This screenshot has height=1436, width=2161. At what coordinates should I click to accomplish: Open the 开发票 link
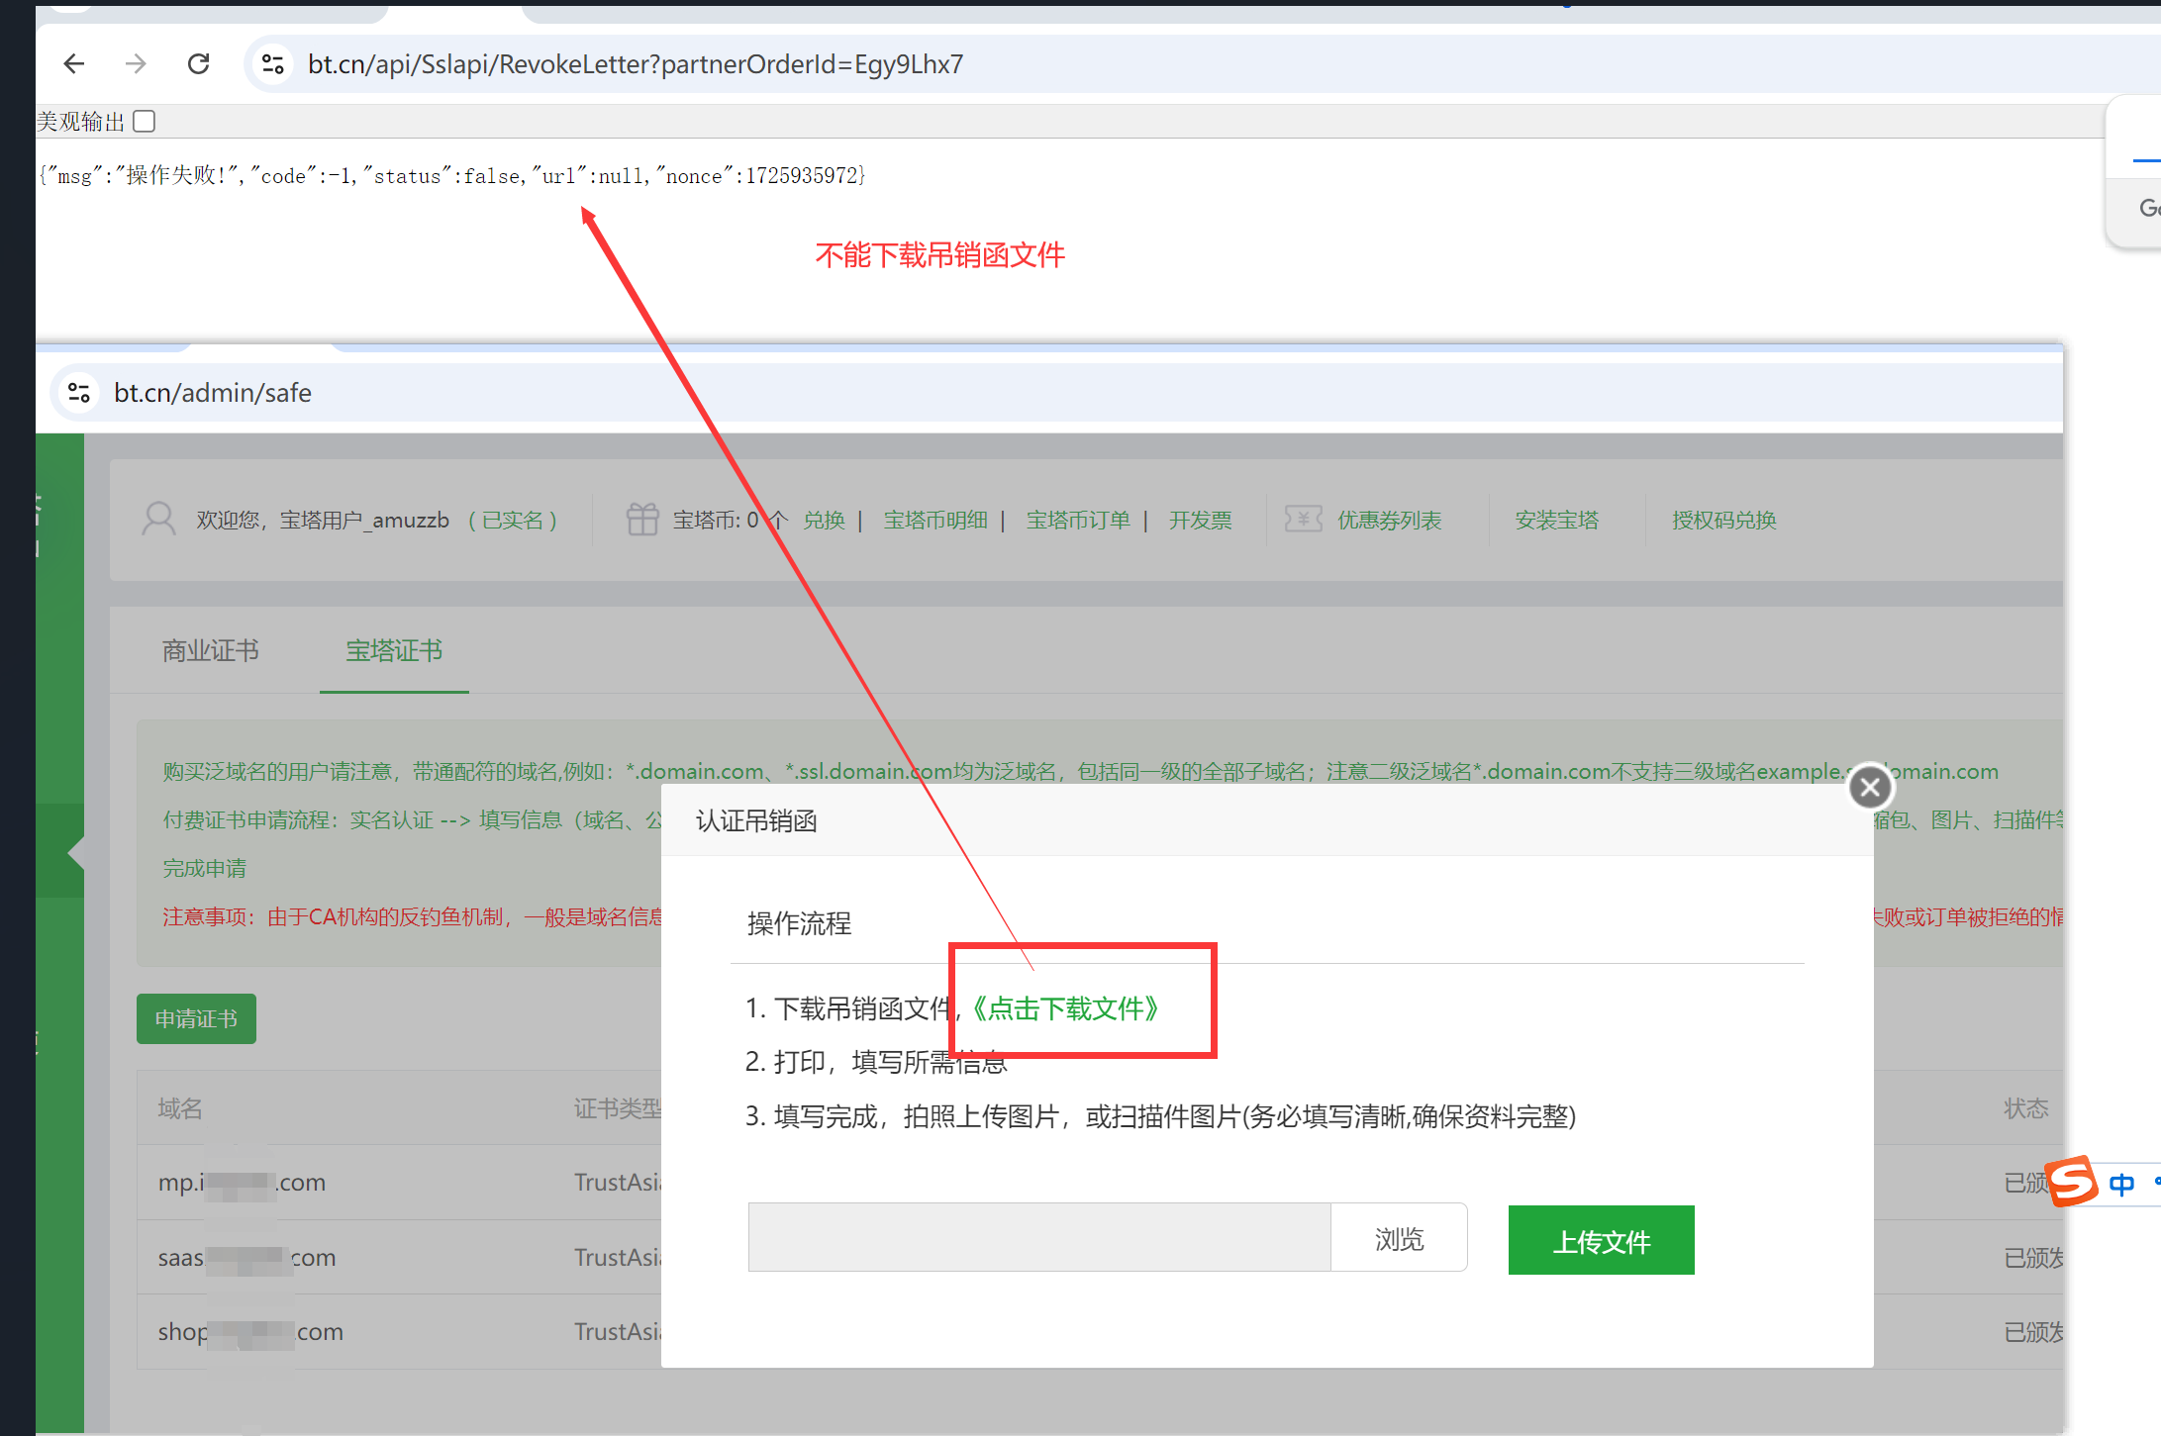click(1200, 520)
